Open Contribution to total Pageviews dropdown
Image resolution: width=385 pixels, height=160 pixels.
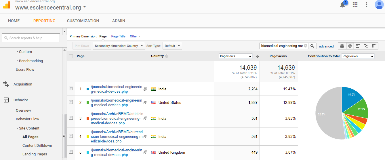point(358,56)
